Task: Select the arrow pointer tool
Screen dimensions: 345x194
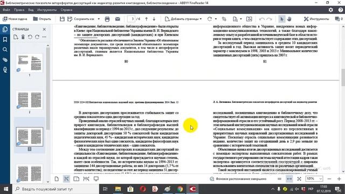Action: [281, 19]
